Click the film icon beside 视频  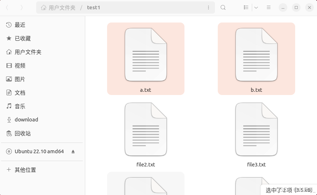(9, 66)
